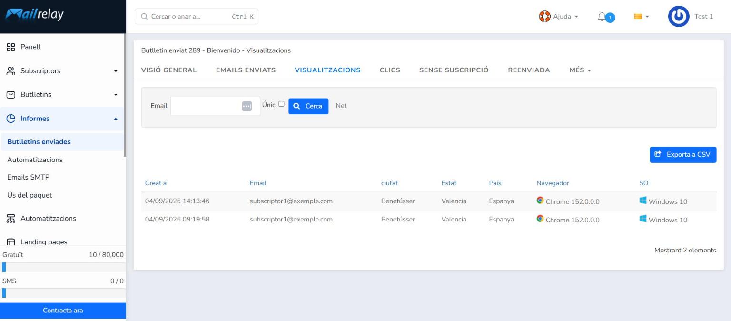Click the Subscriptors people icon

[x=10, y=71]
